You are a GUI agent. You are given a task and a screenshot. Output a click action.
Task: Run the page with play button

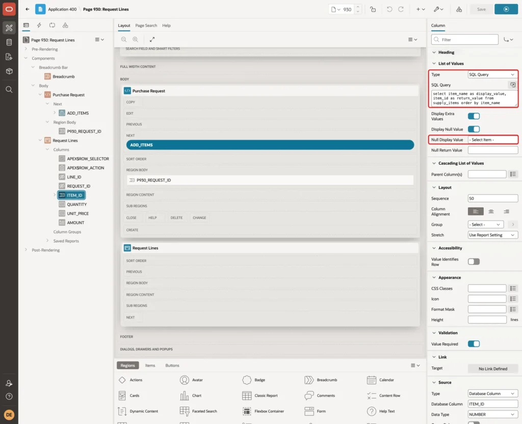(x=506, y=9)
